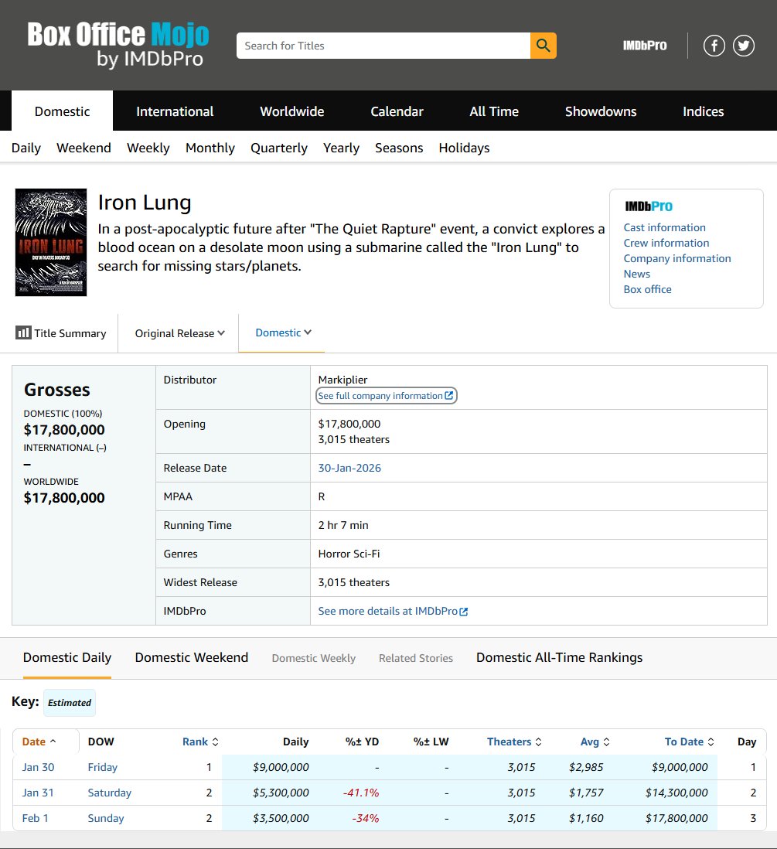Open the Worldwide nav tab
The width and height of the screenshot is (777, 849).
point(291,111)
